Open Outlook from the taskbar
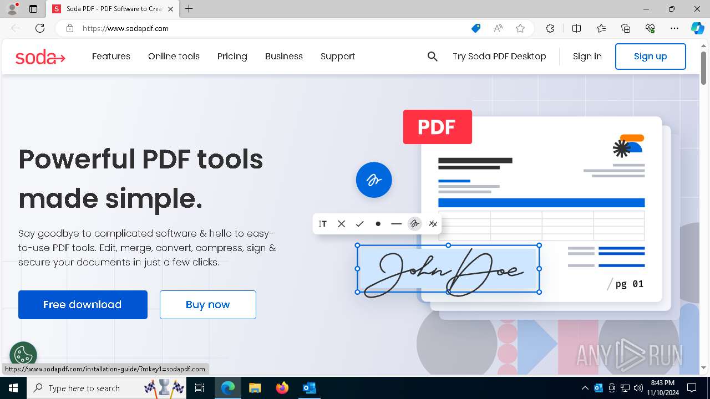 309,388
